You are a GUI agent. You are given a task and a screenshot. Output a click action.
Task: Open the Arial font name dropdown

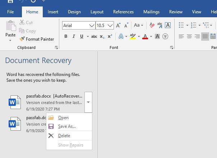(x=91, y=26)
